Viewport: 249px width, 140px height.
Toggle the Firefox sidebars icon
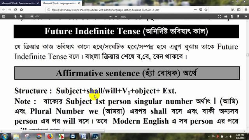238,10
